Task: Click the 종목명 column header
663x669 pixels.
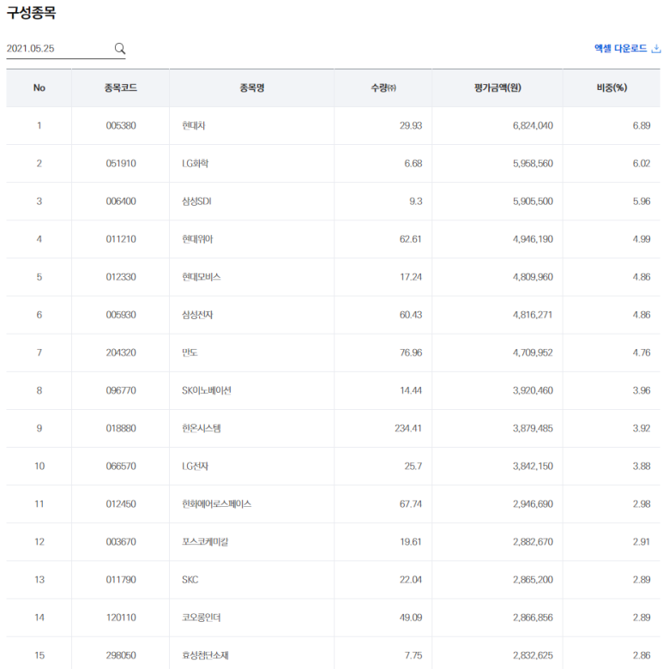Action: point(251,87)
